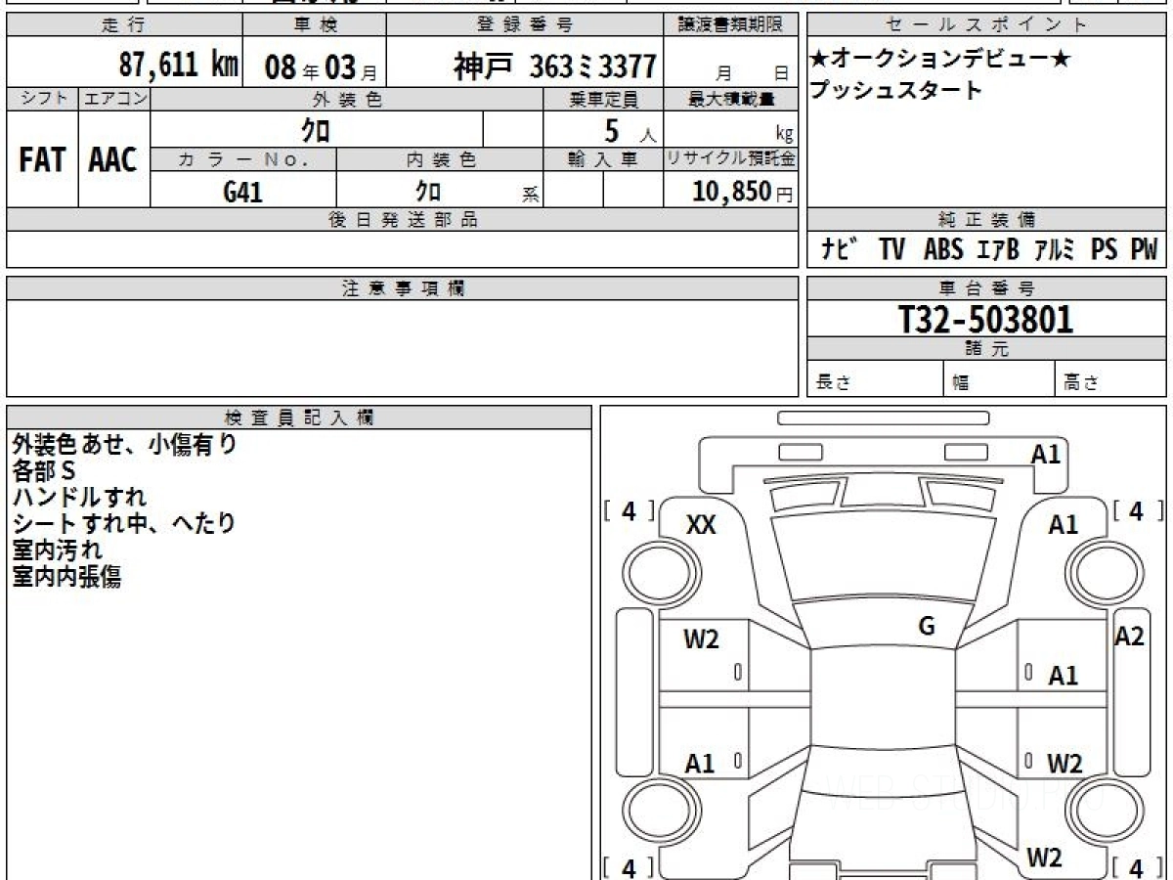The image size is (1173, 880).
Task: Click the シフト header cell
Action: pyautogui.click(x=43, y=99)
